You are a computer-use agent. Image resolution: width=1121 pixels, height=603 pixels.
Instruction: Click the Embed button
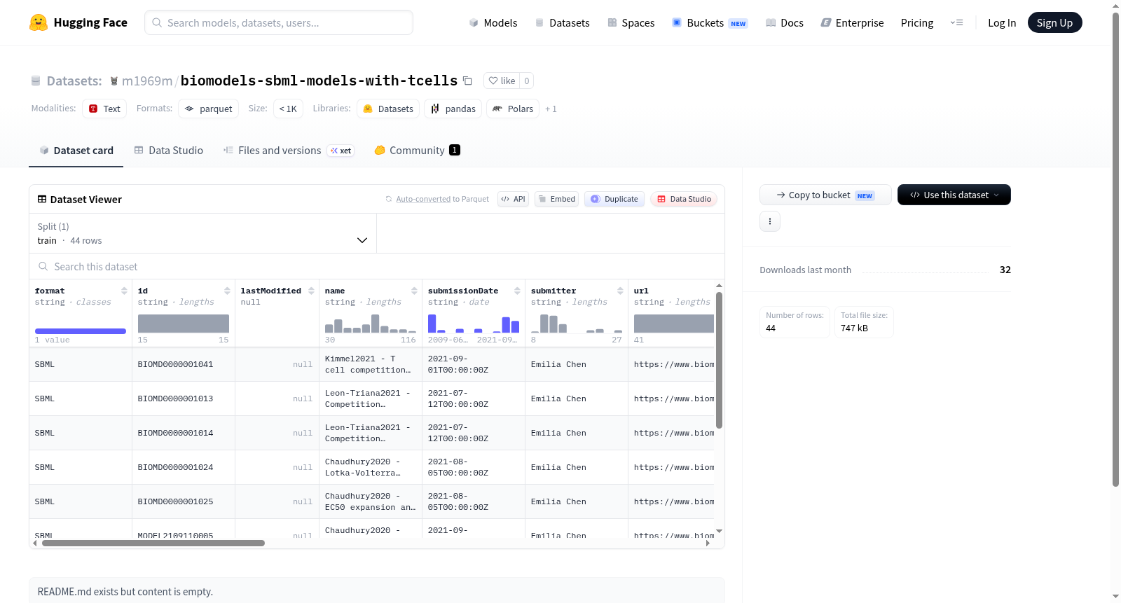(x=557, y=199)
